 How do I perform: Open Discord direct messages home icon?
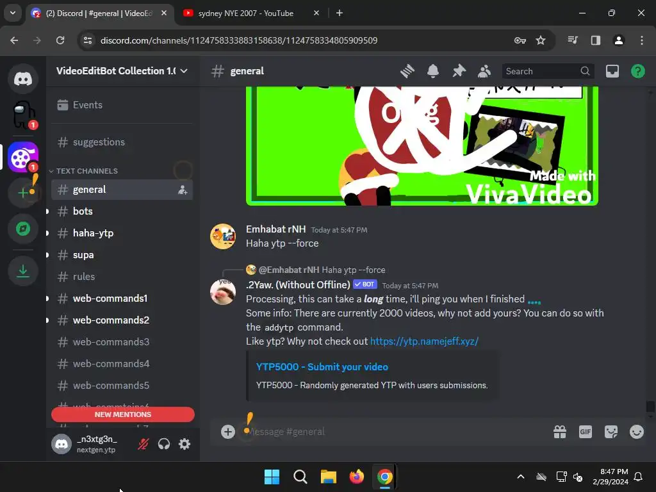coord(23,79)
